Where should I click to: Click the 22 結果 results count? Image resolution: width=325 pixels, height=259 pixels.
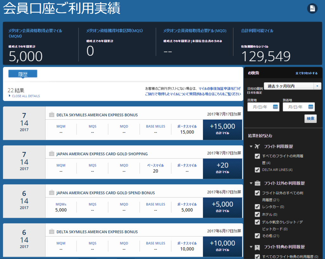tap(16, 90)
